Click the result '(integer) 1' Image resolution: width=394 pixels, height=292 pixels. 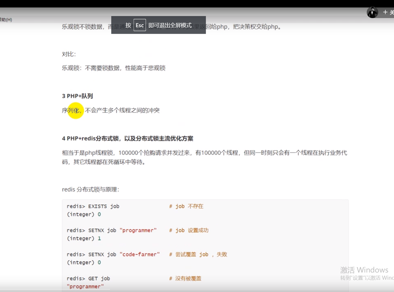click(84, 238)
